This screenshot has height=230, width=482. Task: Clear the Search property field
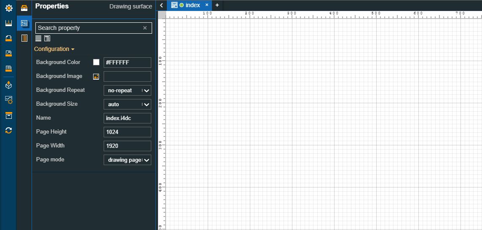(145, 28)
